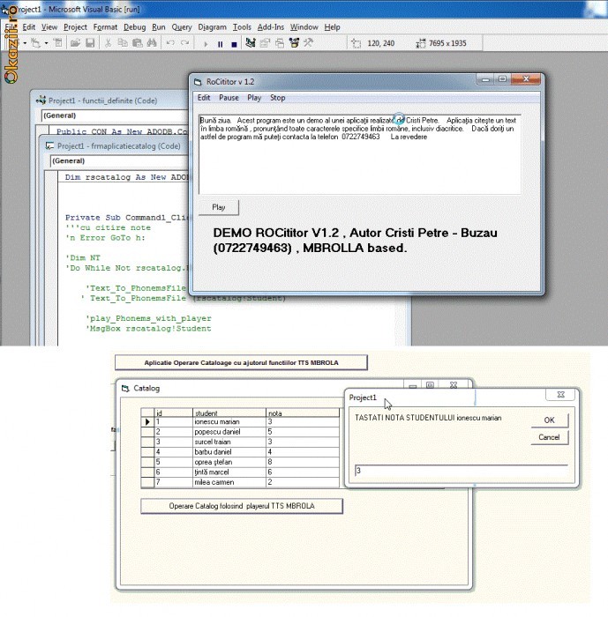608x617 pixels.
Task: Open the Format menu
Action: (x=105, y=27)
